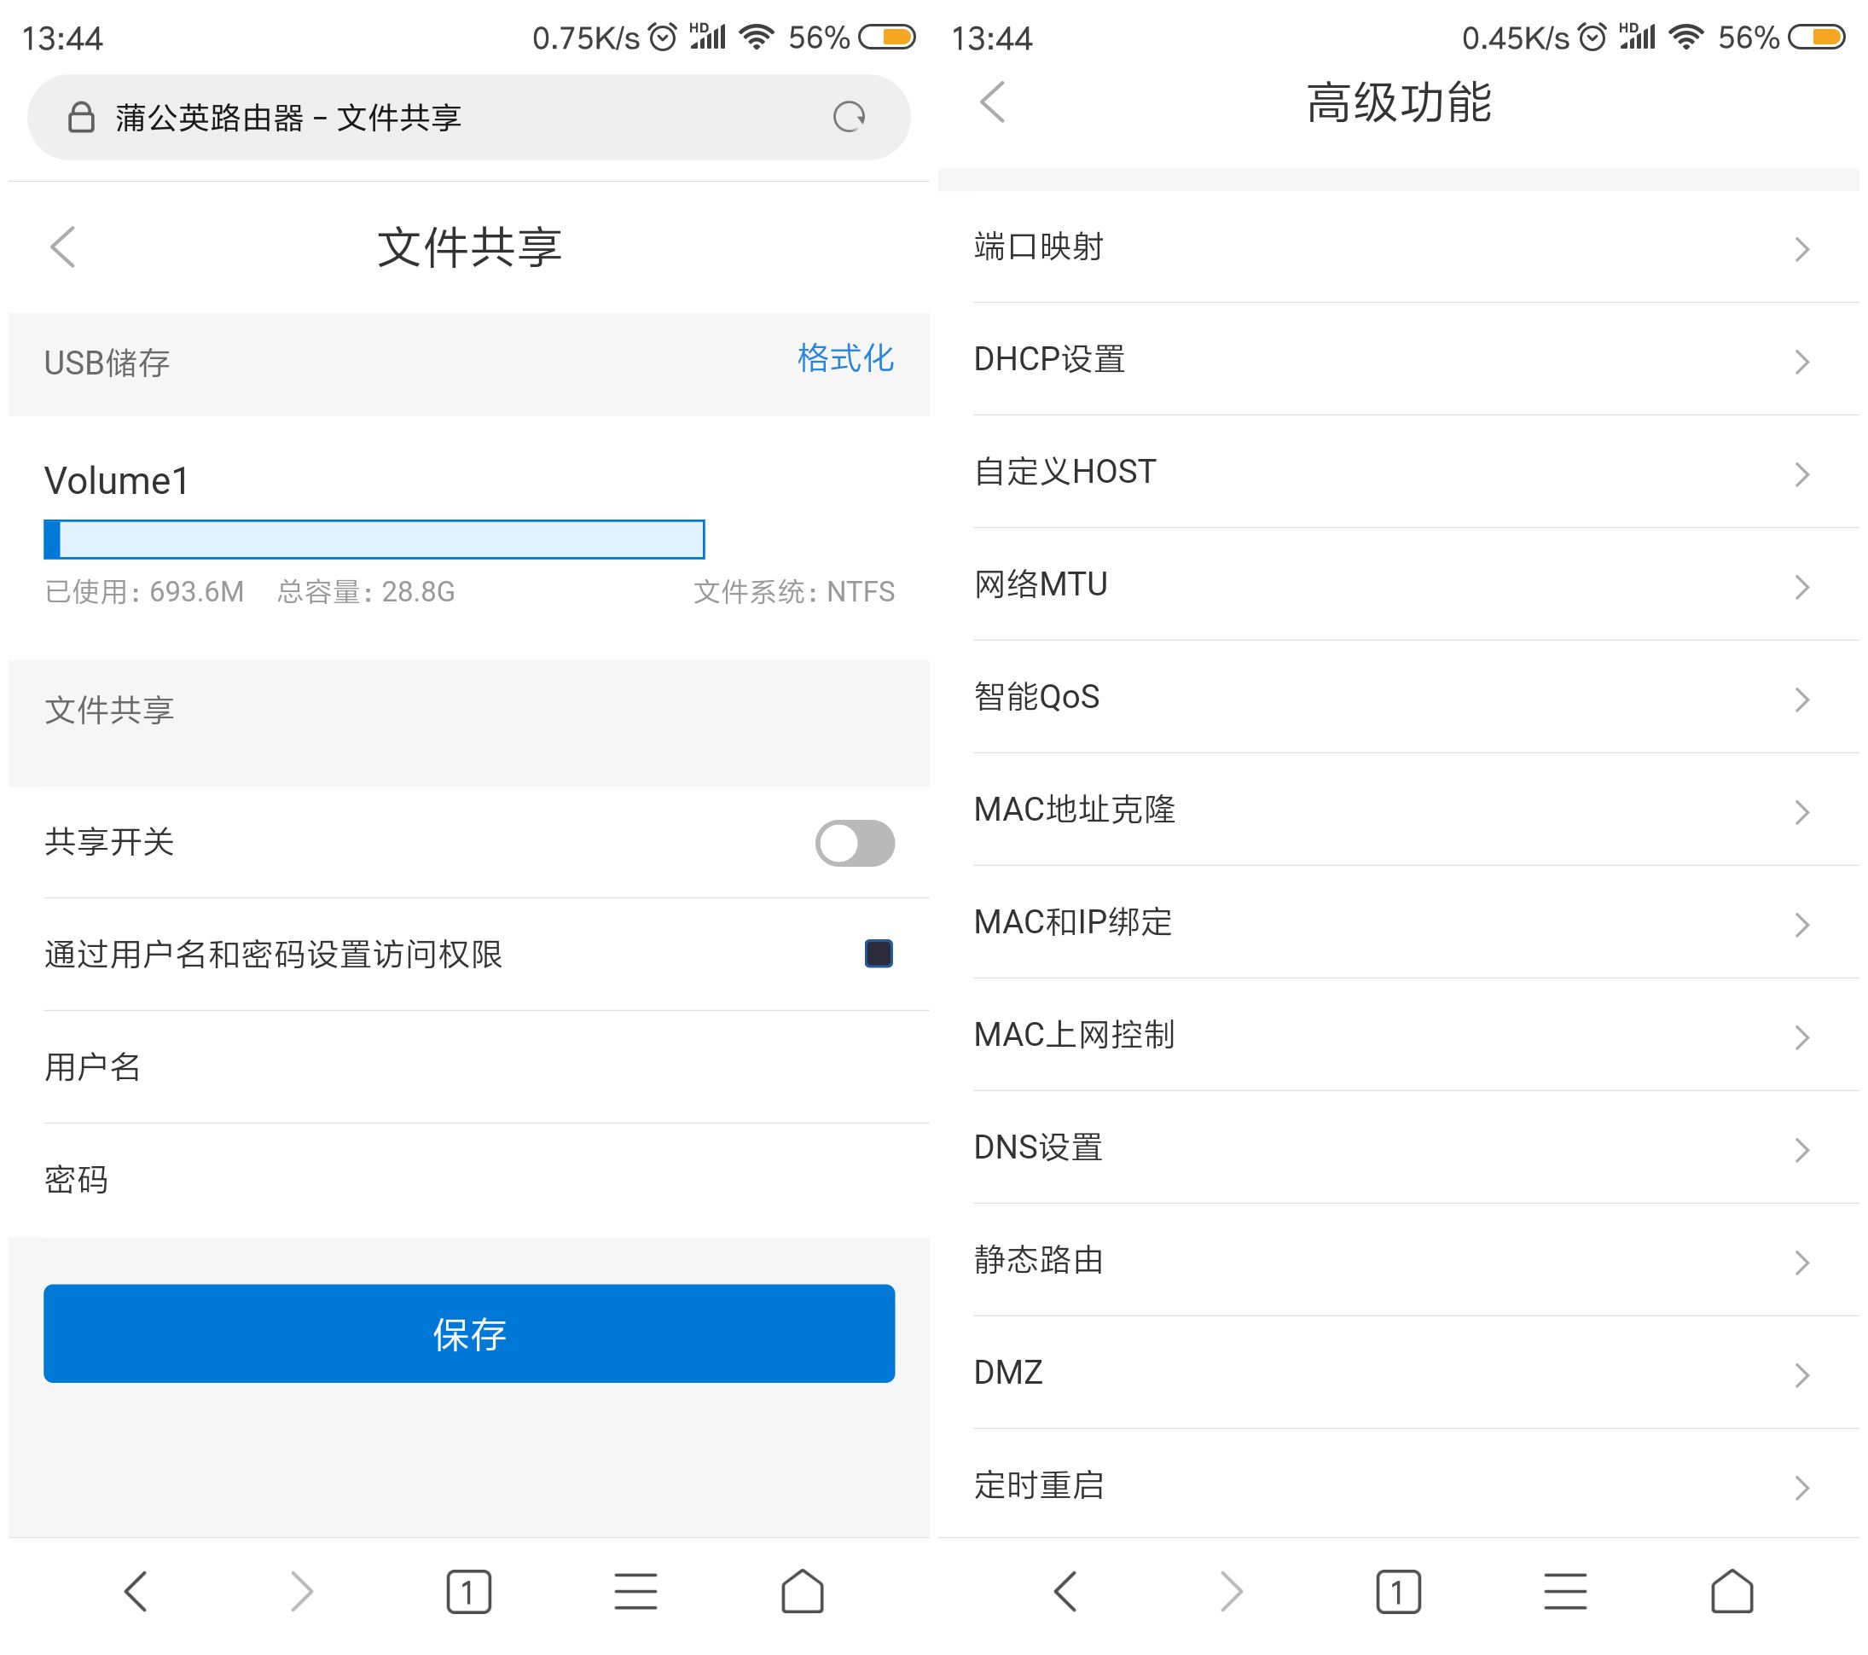Tap the USB储存 section header
The width and height of the screenshot is (1868, 1655).
coord(106,363)
